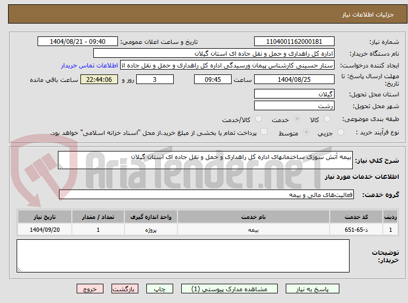Click the request creator field
This screenshot has height=303, width=408.
point(227,65)
